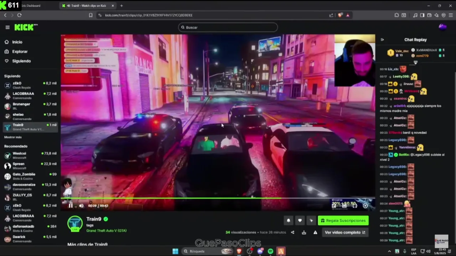Screen dimensions: 456x256
Task: Mute the clip volume
Action: pos(81,206)
